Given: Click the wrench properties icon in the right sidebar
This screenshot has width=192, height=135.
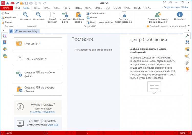Looking at the screenshot, I should point(187,36).
